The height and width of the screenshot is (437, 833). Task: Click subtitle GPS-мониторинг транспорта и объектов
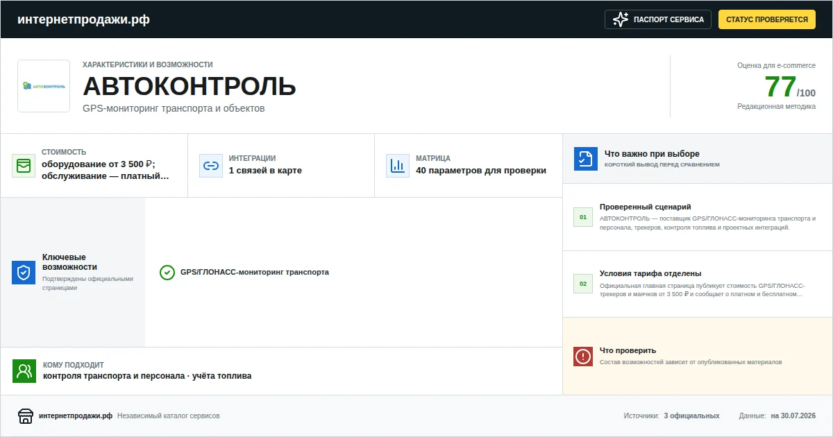pyautogui.click(x=174, y=108)
